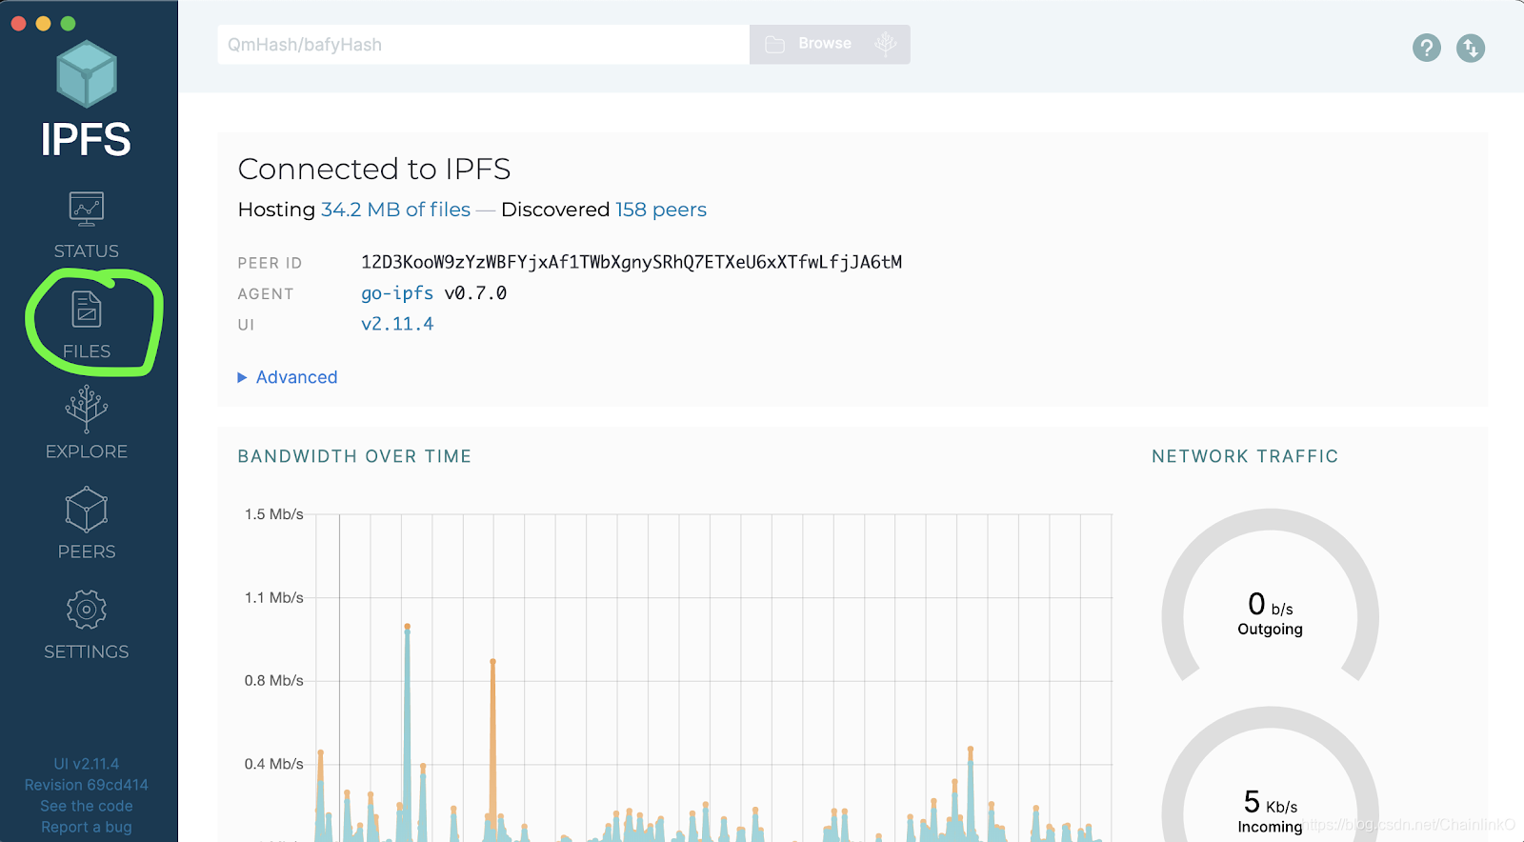Open the Explore tree icon
The width and height of the screenshot is (1524, 842).
[87, 409]
